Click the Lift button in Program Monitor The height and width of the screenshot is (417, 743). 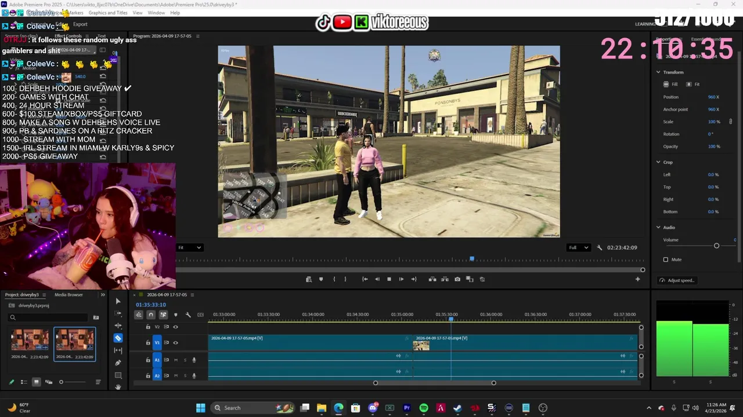pyautogui.click(x=432, y=279)
